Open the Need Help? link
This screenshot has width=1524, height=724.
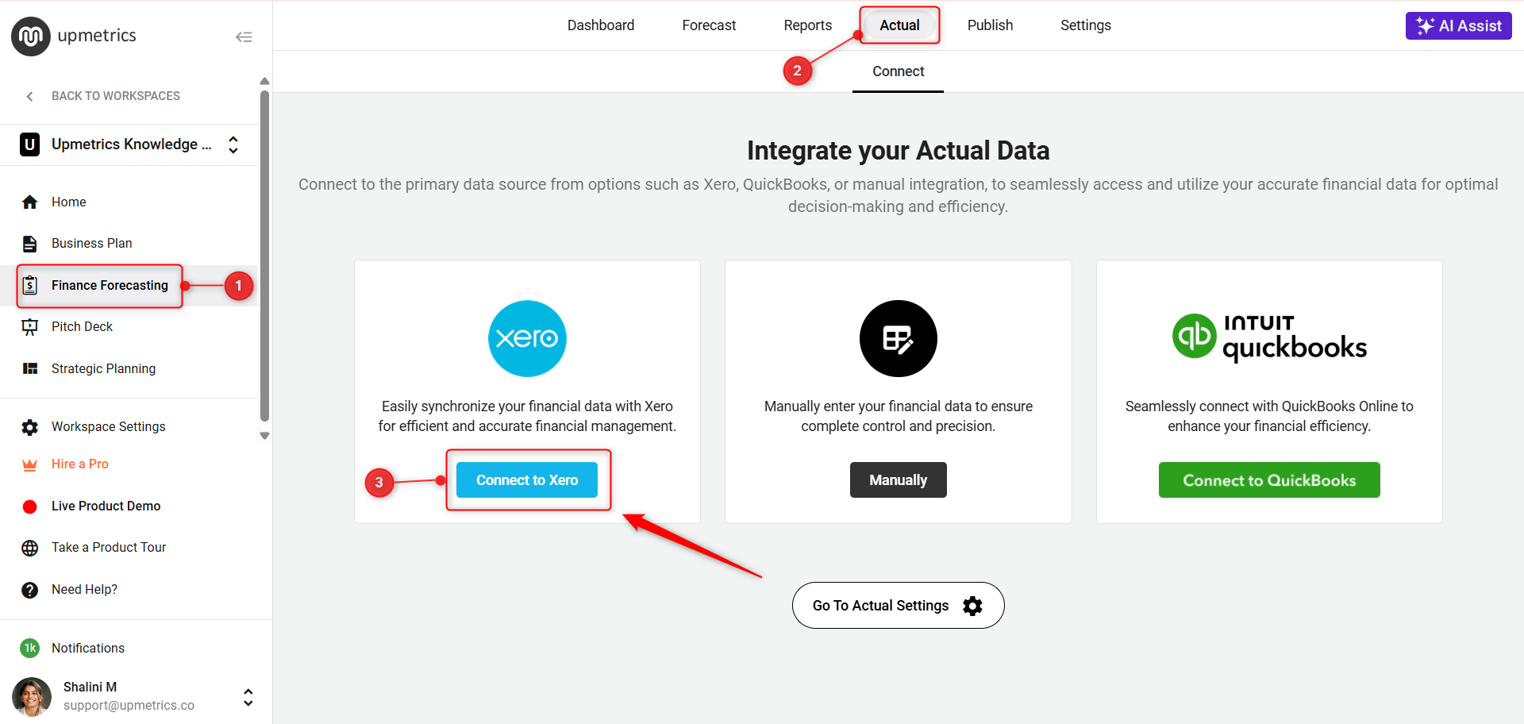pyautogui.click(x=84, y=590)
